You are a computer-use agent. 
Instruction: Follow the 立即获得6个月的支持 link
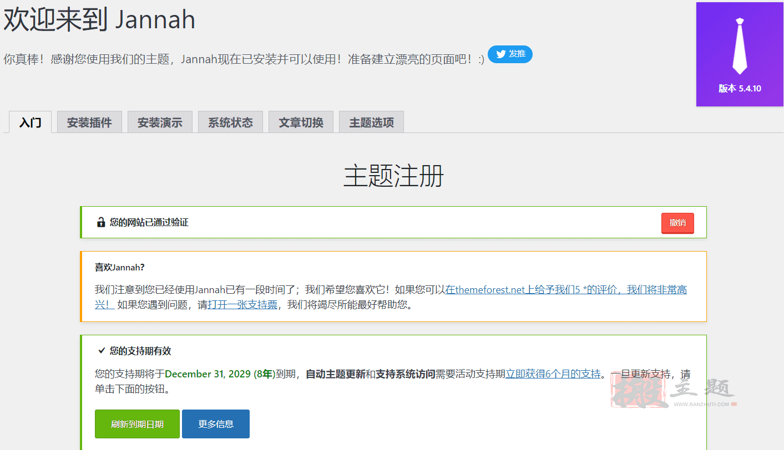coord(553,374)
